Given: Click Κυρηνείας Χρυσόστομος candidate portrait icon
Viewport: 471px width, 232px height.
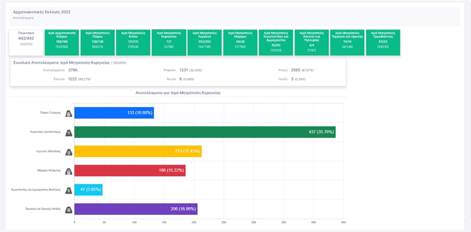Looking at the screenshot, I should pos(69,133).
